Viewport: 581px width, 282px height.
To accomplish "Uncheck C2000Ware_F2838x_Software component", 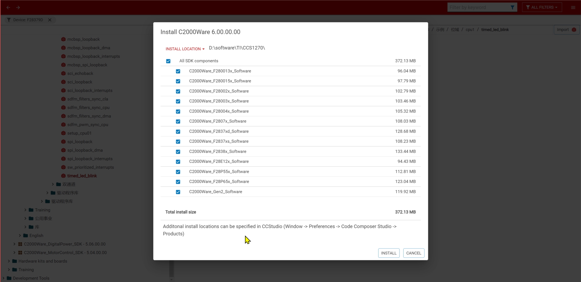I will click(x=178, y=152).
